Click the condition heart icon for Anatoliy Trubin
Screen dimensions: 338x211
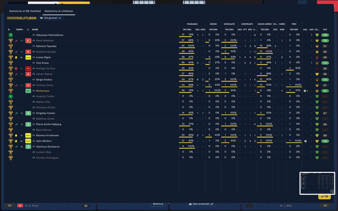317,97
